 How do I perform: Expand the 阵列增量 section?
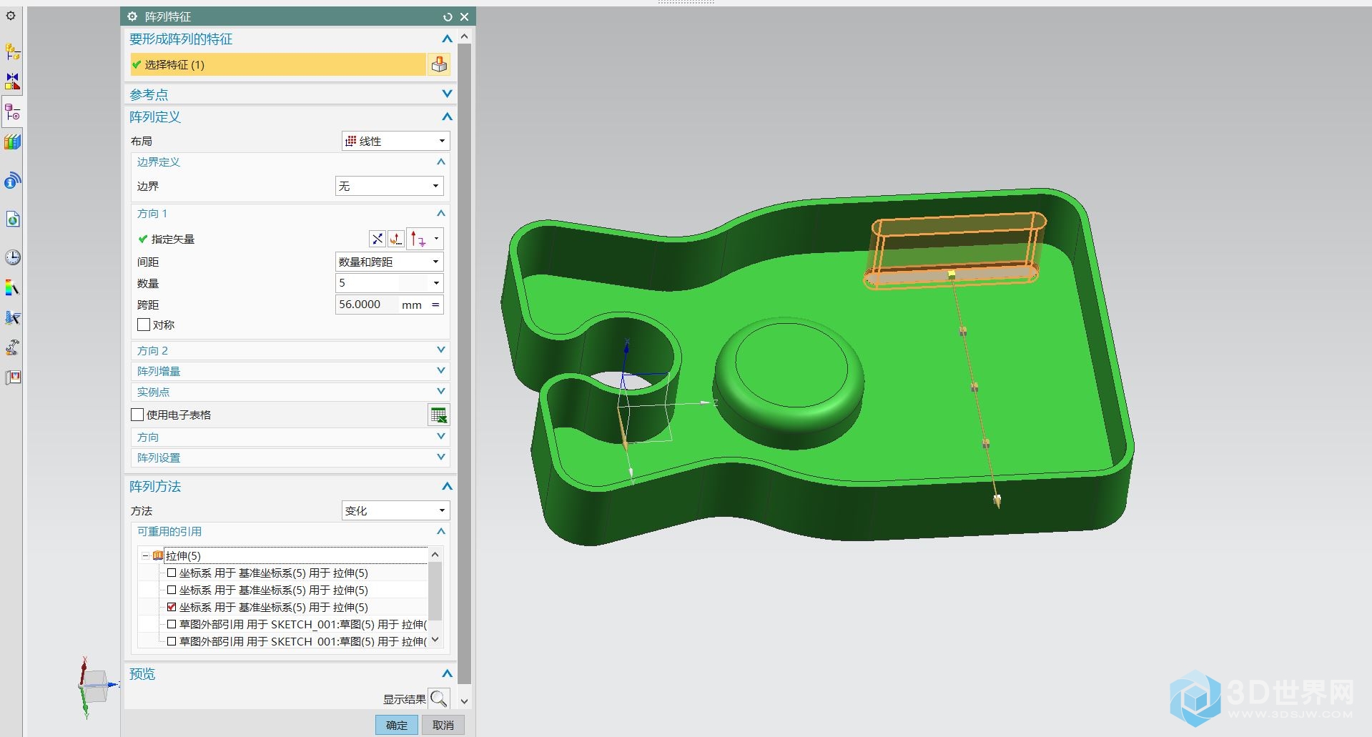coord(441,370)
